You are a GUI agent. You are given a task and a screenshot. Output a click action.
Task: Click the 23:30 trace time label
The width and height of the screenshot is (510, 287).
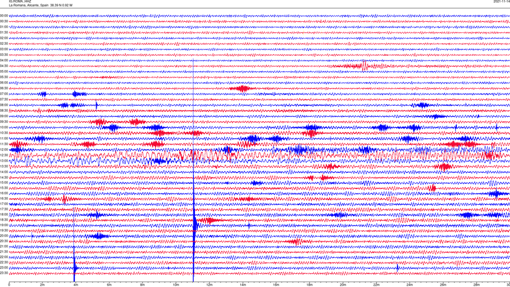point(4,273)
